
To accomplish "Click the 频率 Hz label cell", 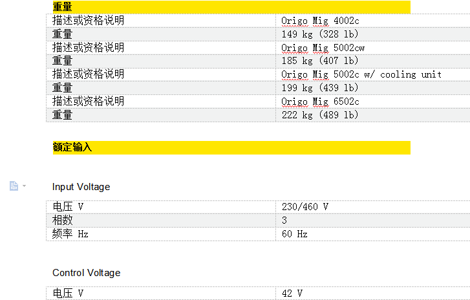I will tap(70, 234).
